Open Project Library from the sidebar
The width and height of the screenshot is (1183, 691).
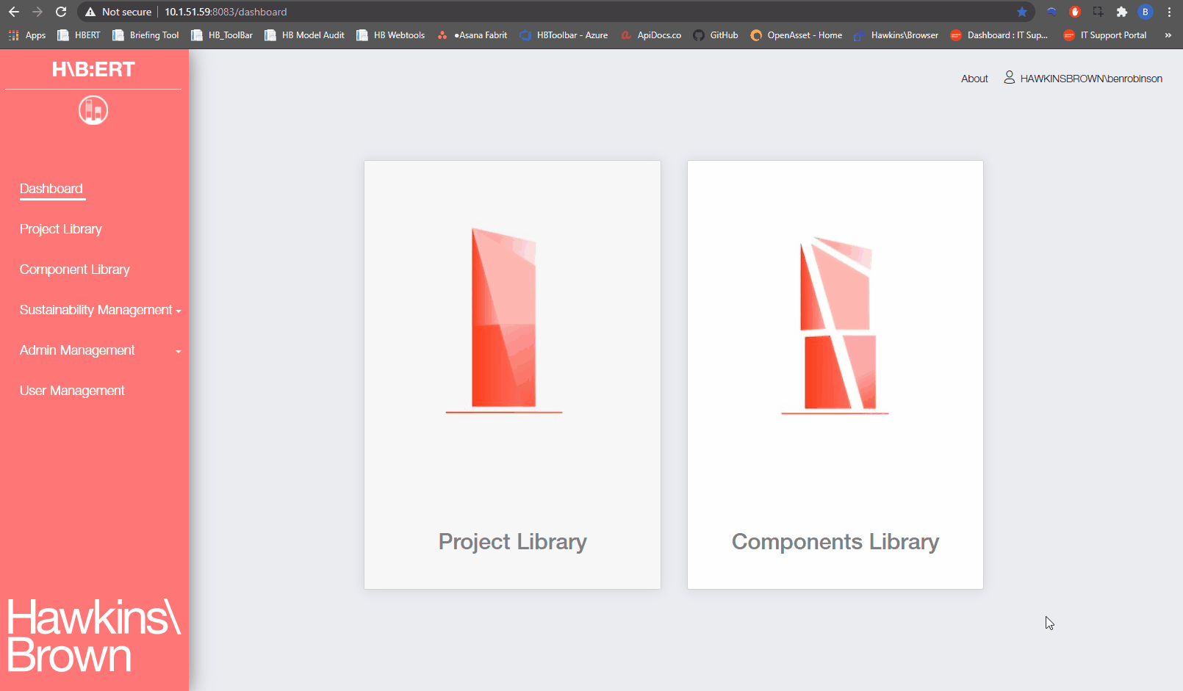61,229
